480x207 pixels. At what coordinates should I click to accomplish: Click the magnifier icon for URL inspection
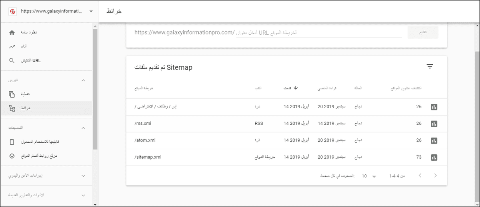[x=12, y=61]
